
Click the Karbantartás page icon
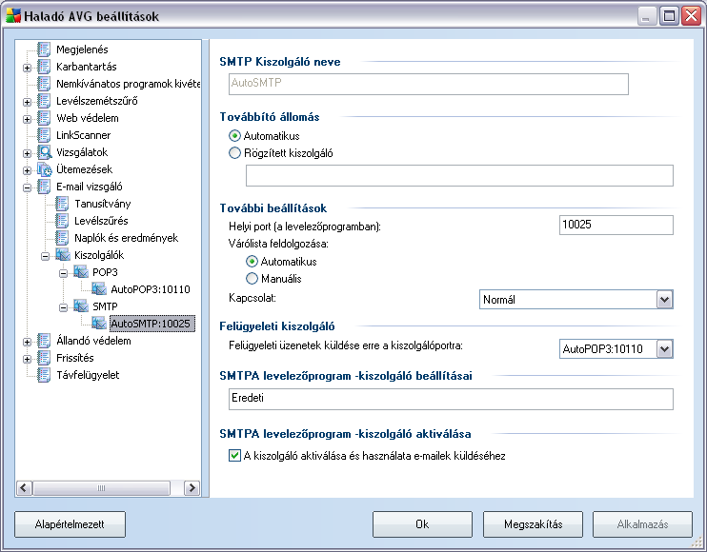(x=44, y=67)
